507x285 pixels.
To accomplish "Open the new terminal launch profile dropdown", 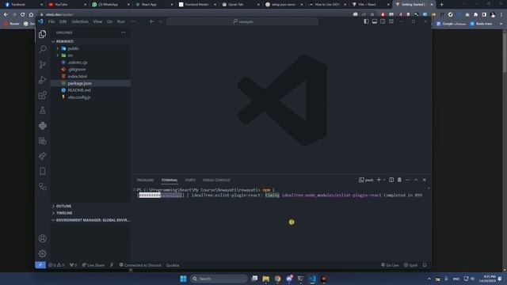I will [x=384, y=180].
